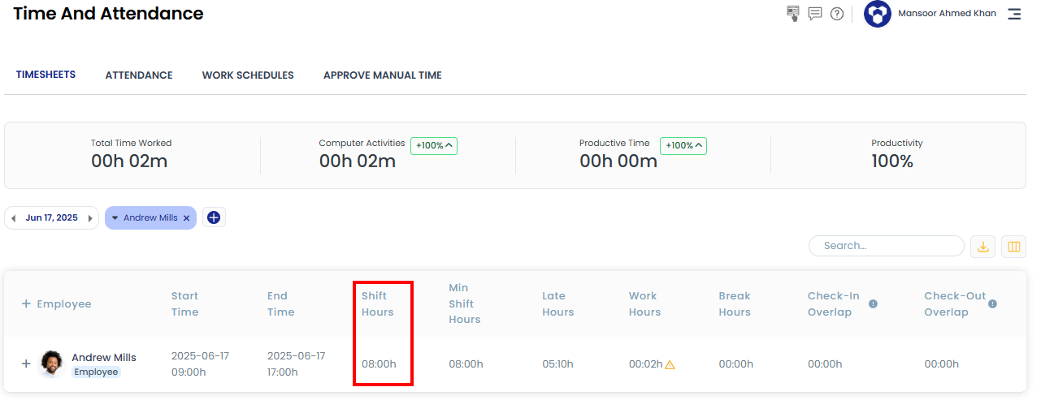Open the hamburger menu at top right
The width and height of the screenshot is (1041, 413).
pos(1014,14)
